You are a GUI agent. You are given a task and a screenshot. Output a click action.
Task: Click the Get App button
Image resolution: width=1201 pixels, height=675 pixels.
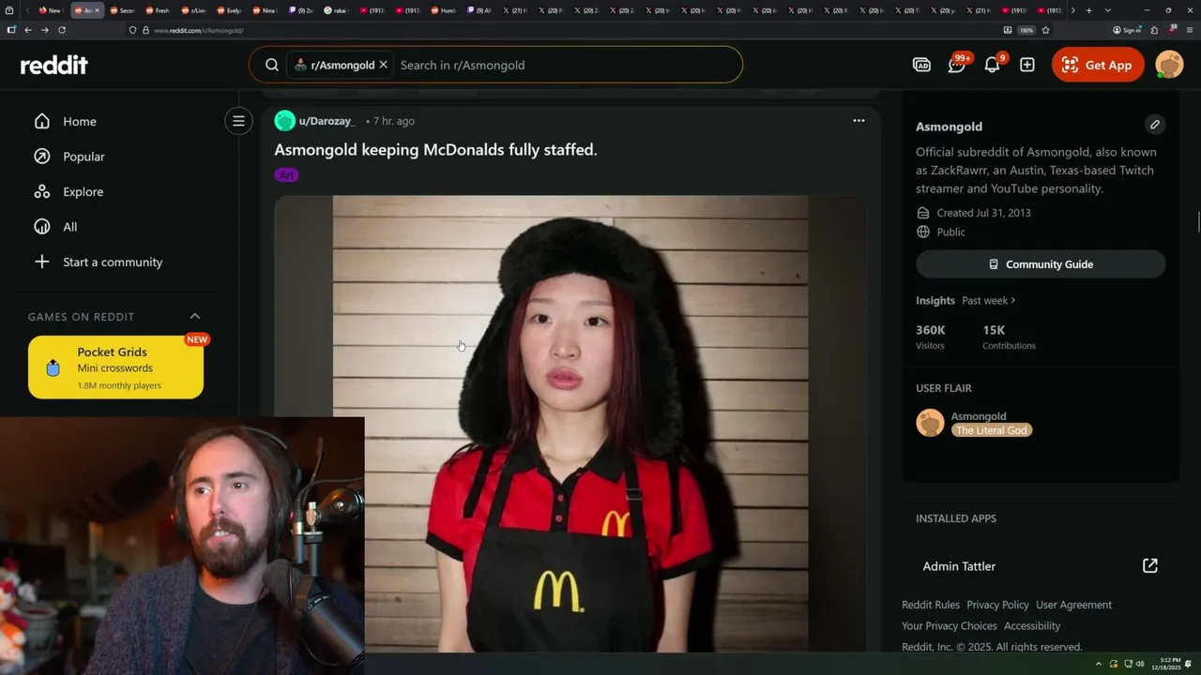pyautogui.click(x=1098, y=65)
